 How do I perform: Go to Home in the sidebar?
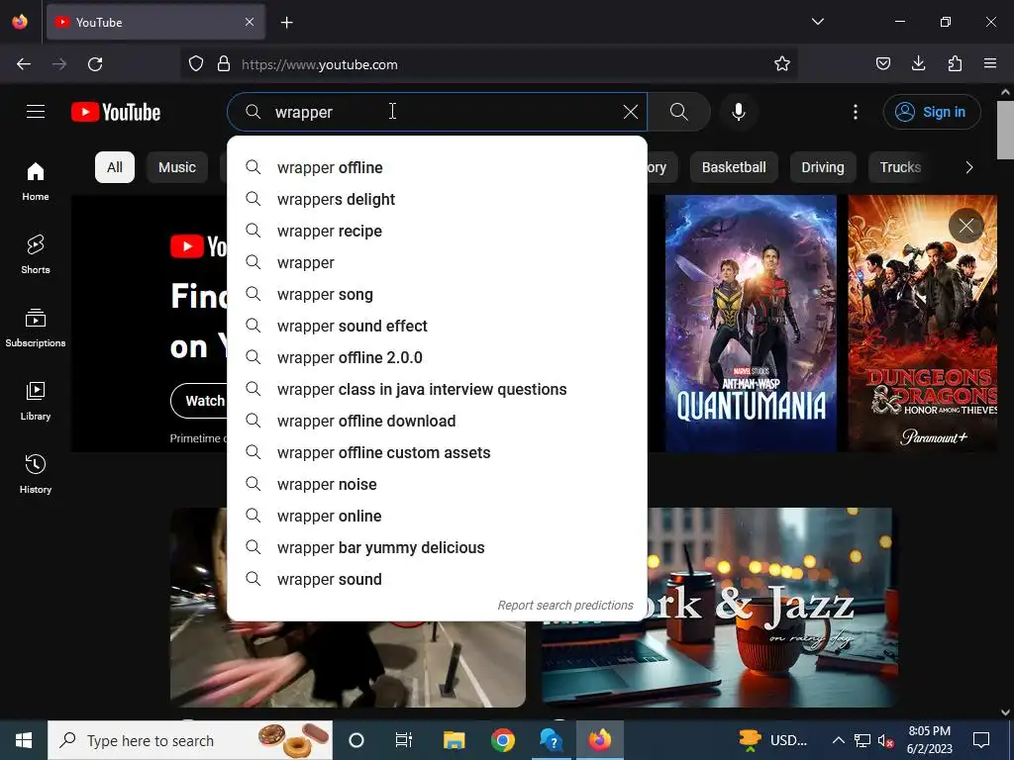(x=36, y=182)
